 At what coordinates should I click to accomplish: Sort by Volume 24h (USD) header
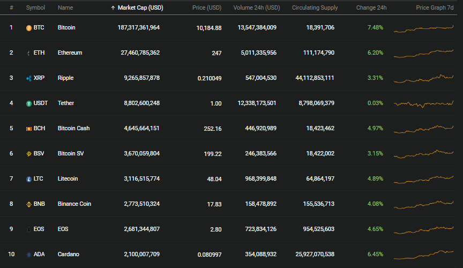[x=257, y=8]
